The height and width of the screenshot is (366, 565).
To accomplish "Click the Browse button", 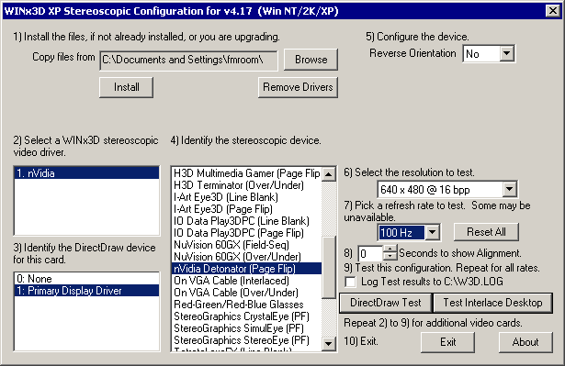I will pos(311,60).
